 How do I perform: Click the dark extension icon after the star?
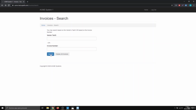click(x=176, y=5)
